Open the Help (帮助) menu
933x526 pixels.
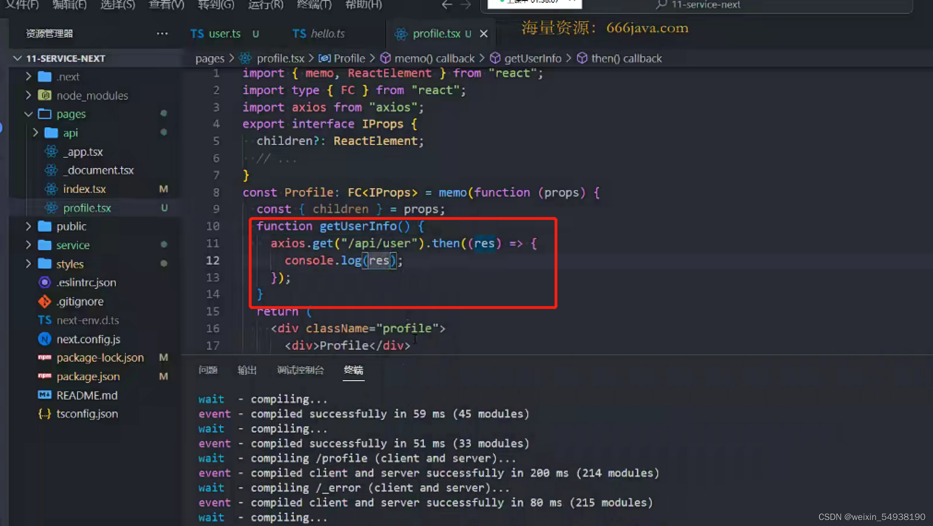pyautogui.click(x=363, y=5)
